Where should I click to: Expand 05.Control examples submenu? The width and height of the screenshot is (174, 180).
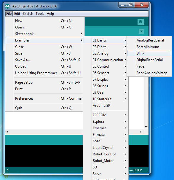pos(105,66)
